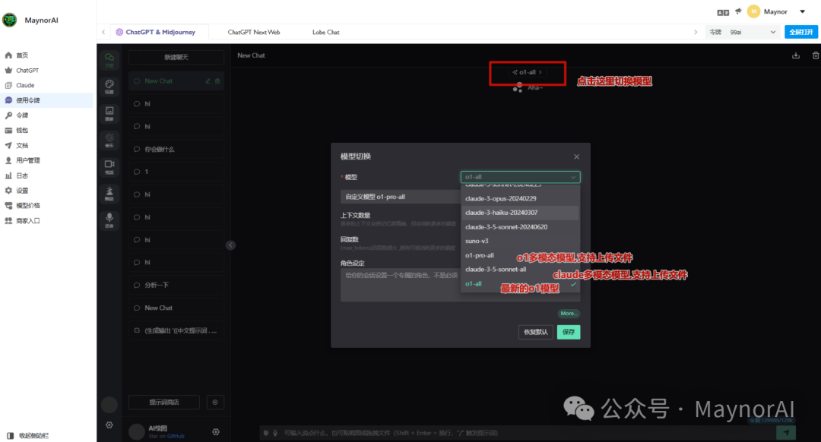Switch to the ChatGPT Next Web tab
The image size is (821, 442).
(x=254, y=33)
